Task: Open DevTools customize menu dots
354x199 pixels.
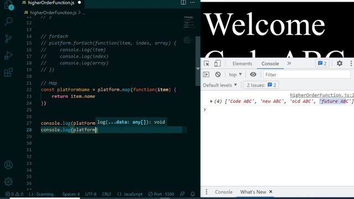Action: pos(351,64)
